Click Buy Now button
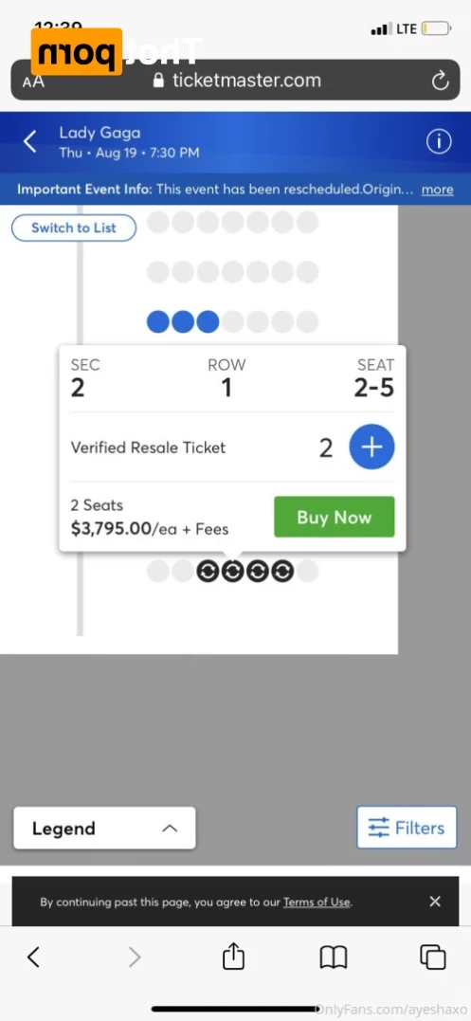 [335, 517]
